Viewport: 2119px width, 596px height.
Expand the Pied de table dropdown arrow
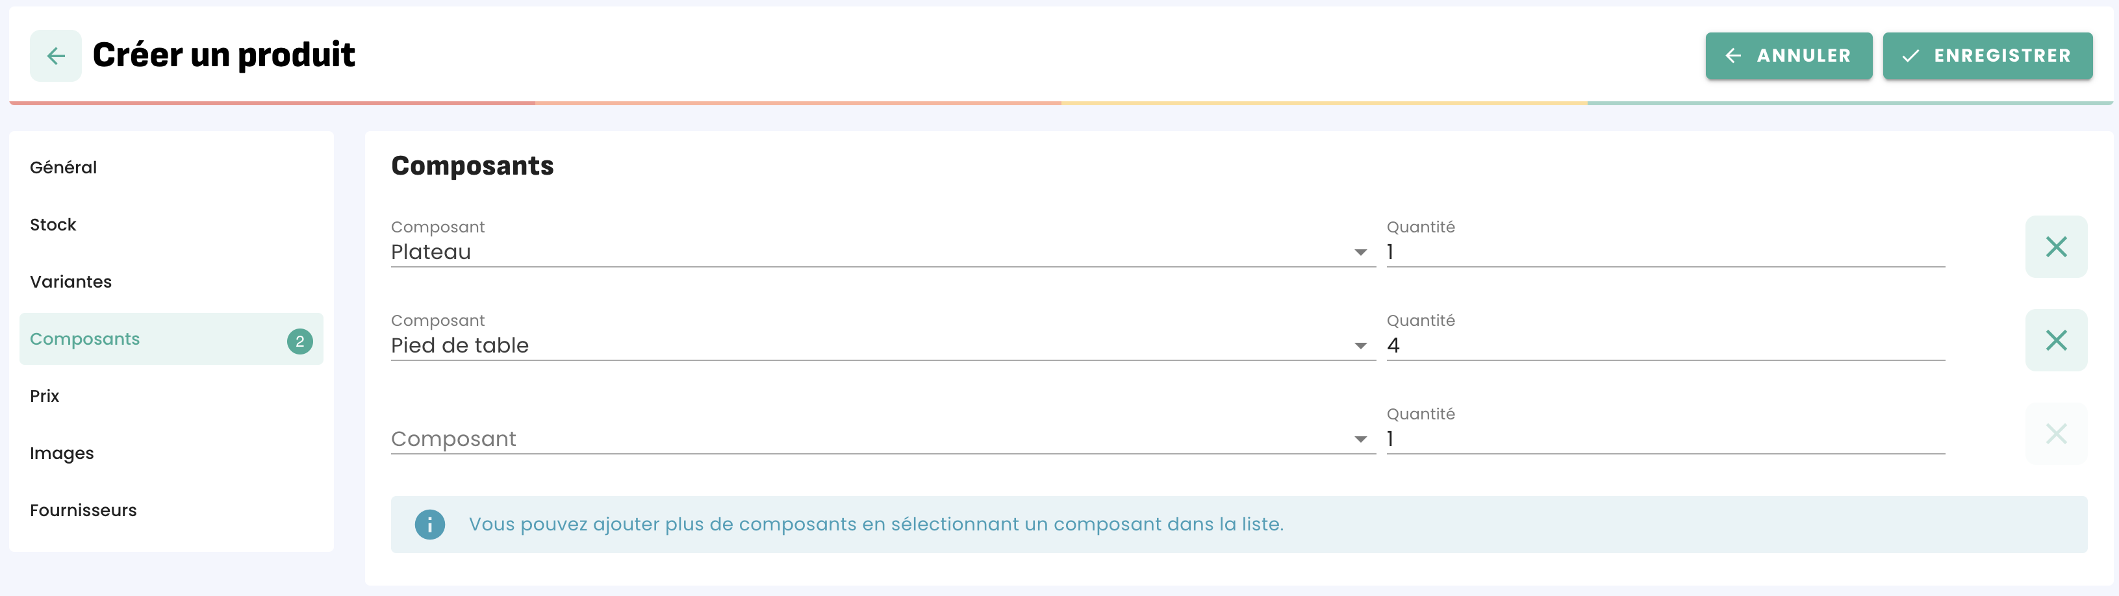coord(1360,346)
